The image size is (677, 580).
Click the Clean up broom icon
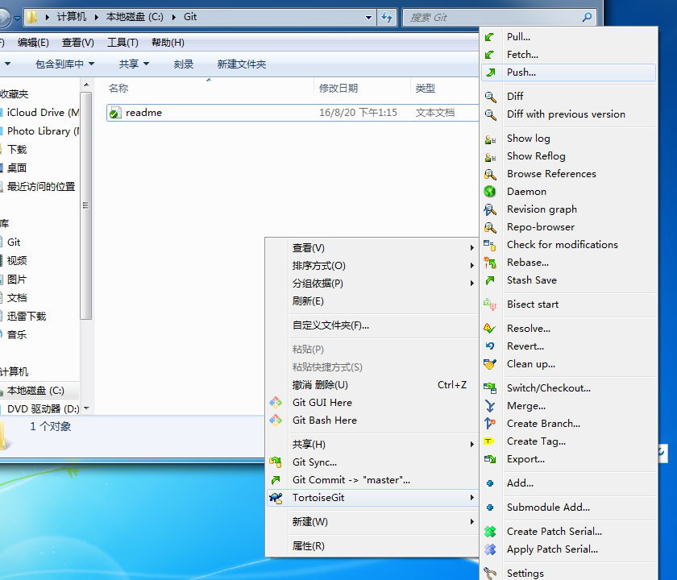[490, 364]
